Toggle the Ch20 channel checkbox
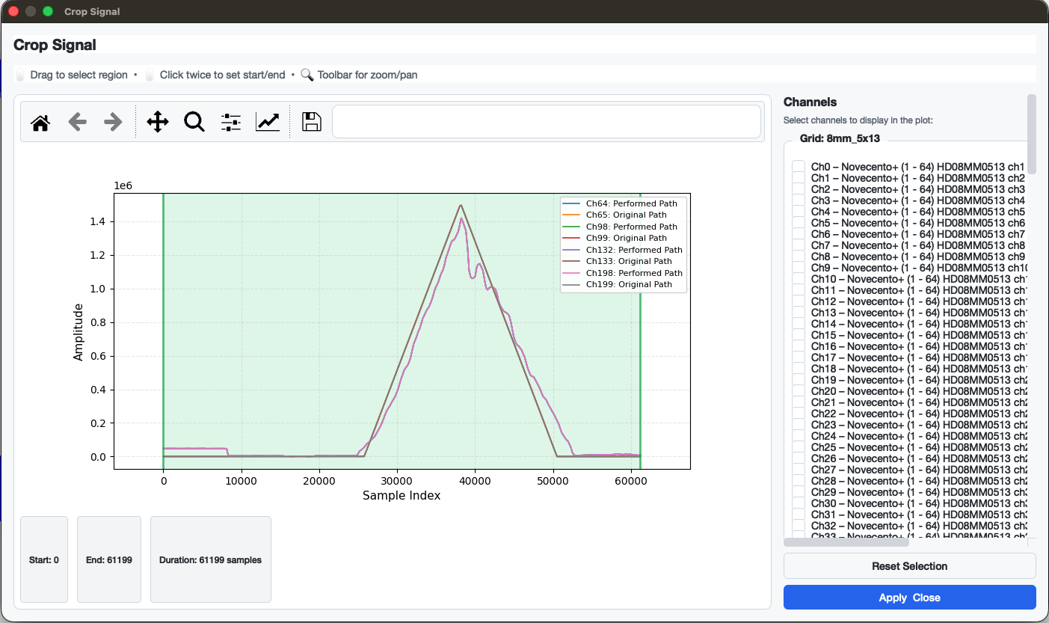Screen dimensions: 1049x623 coord(799,391)
